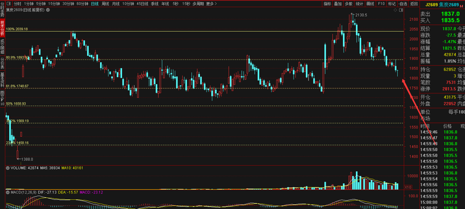The image size is (465, 209).
Task: Select the 60分钟 period
Action: [82, 4]
